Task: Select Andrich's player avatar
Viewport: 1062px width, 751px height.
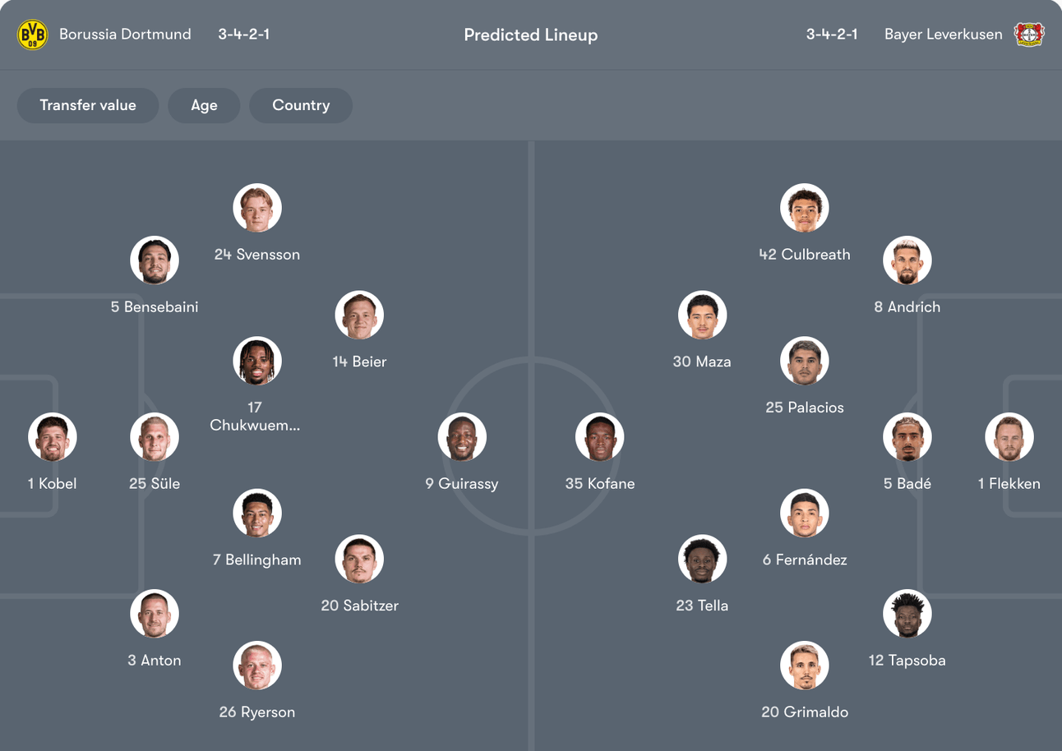Action: pos(907,260)
